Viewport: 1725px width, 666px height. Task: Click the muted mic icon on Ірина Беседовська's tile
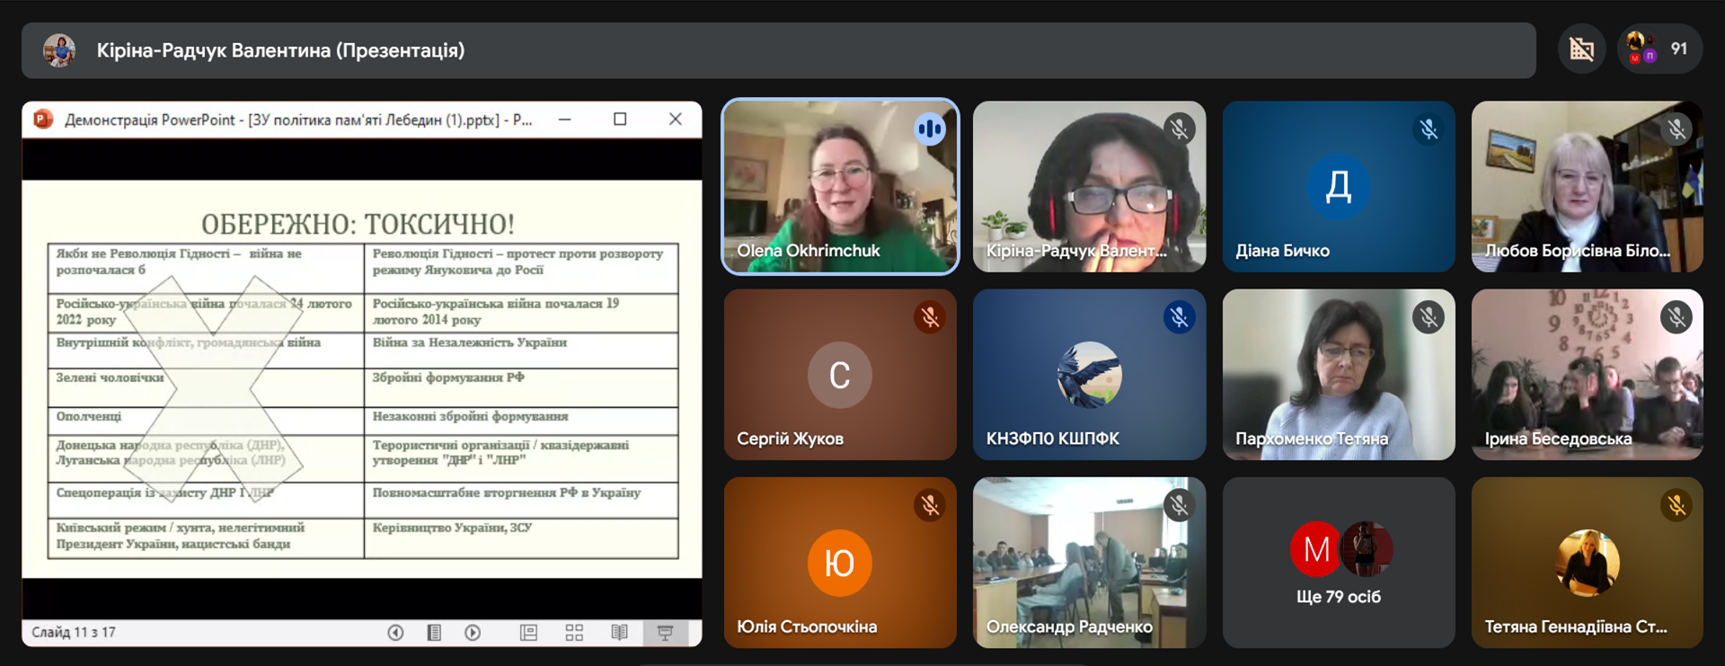tap(1676, 317)
